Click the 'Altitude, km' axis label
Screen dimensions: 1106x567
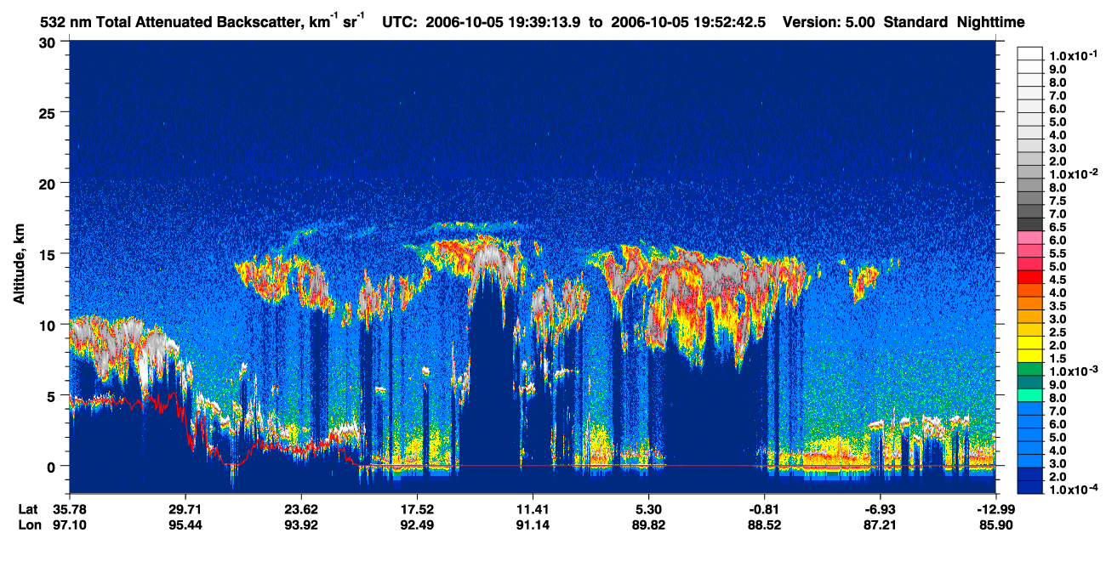19,264
